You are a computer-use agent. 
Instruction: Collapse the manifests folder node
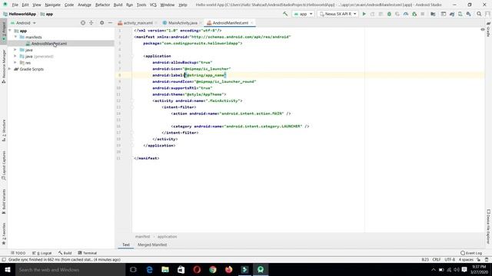point(15,37)
